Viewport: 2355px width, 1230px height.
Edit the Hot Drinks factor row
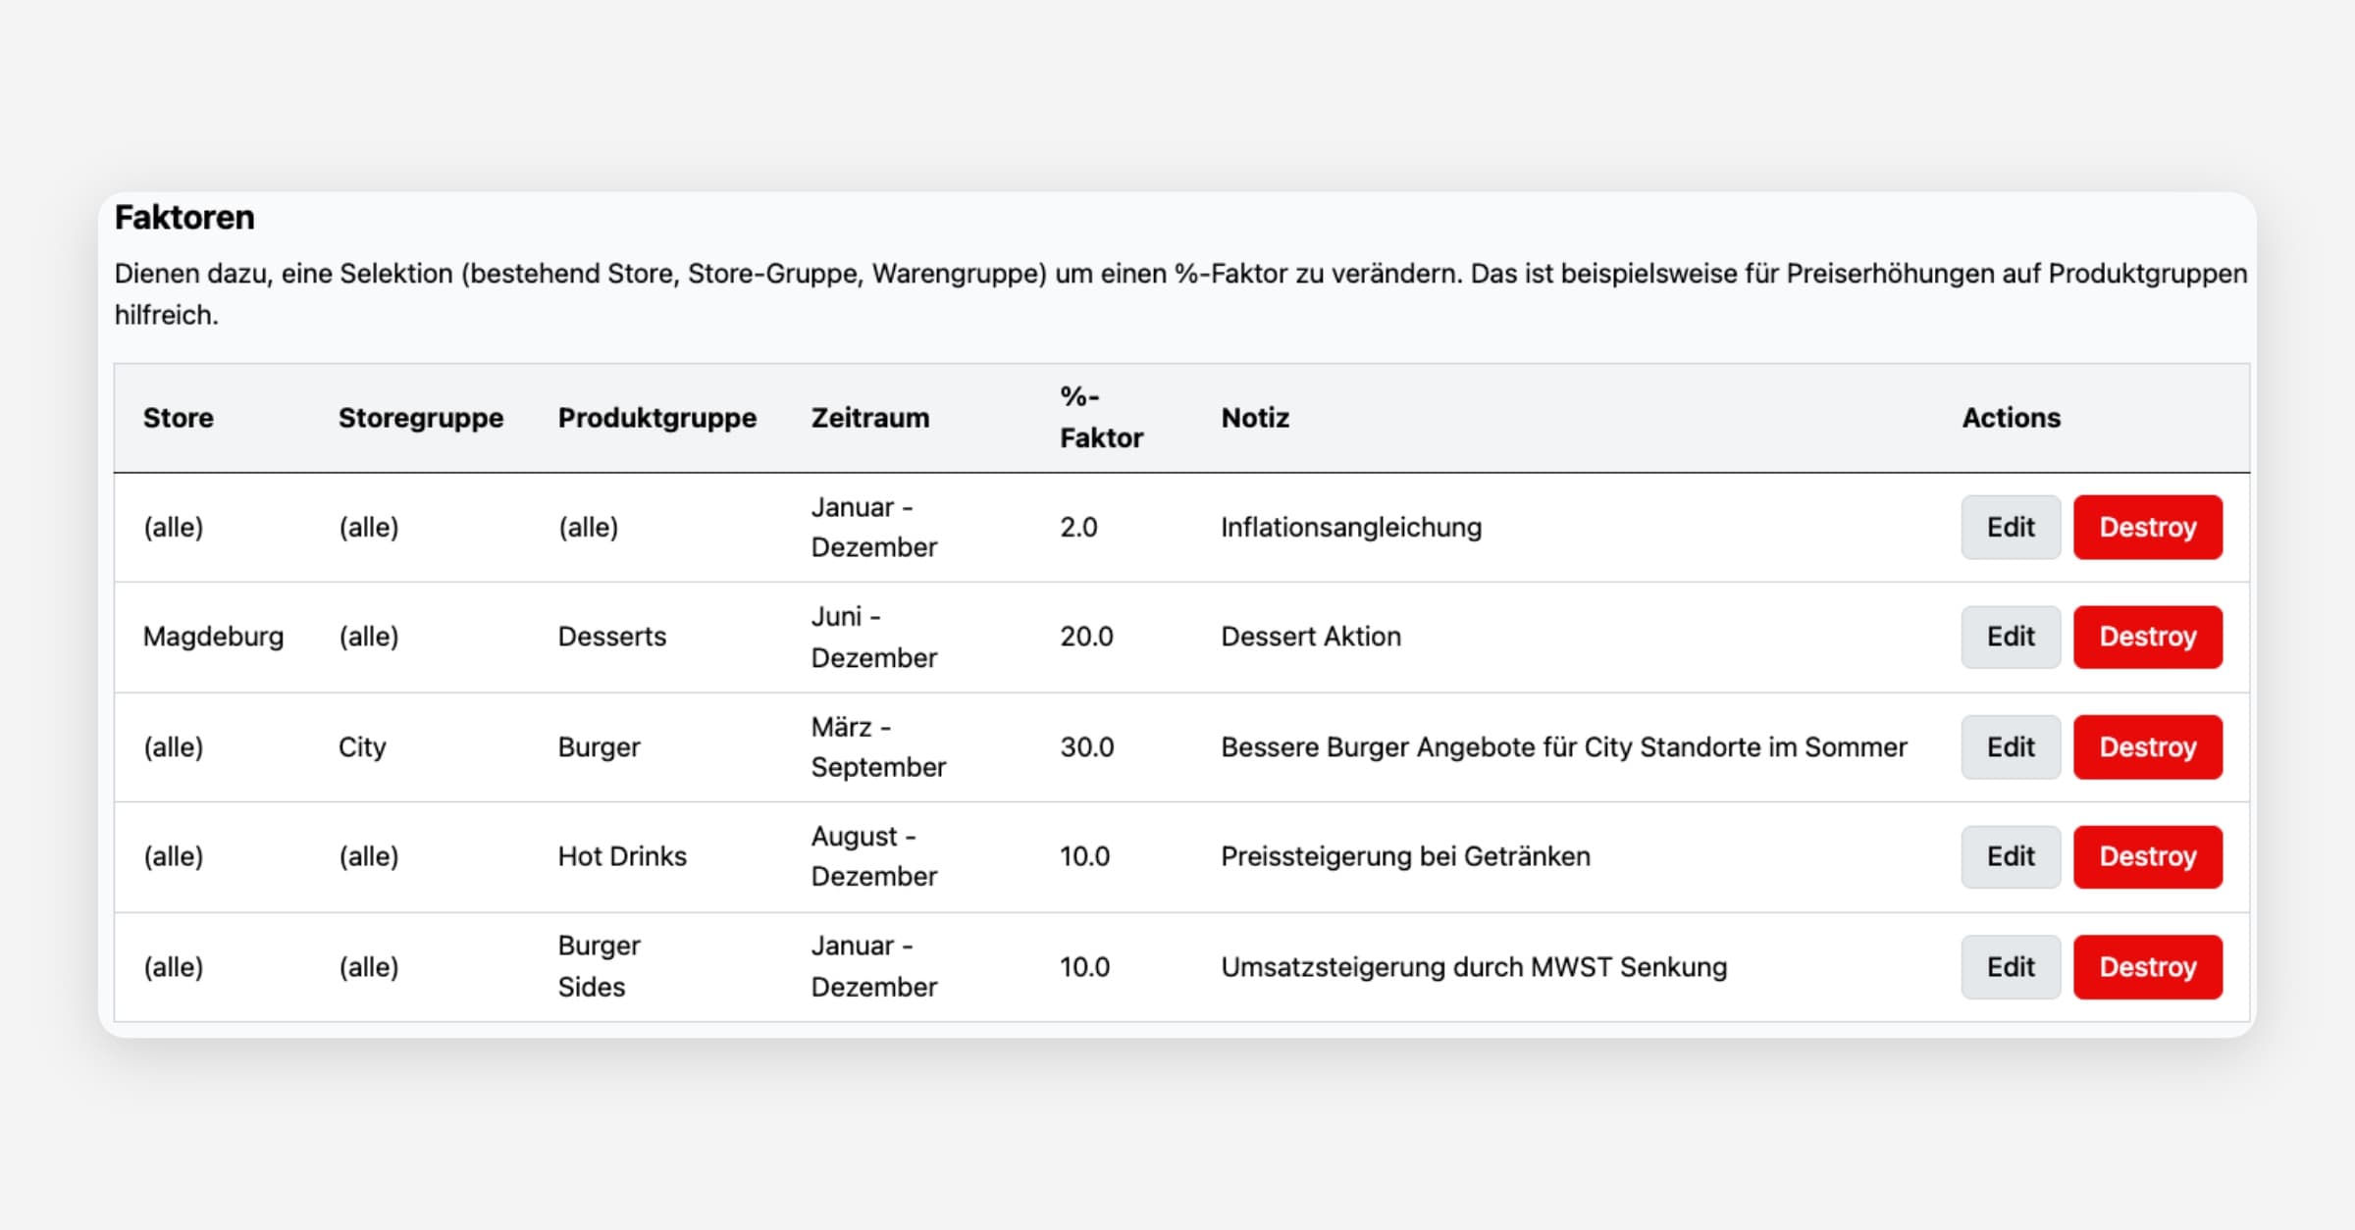click(2011, 856)
